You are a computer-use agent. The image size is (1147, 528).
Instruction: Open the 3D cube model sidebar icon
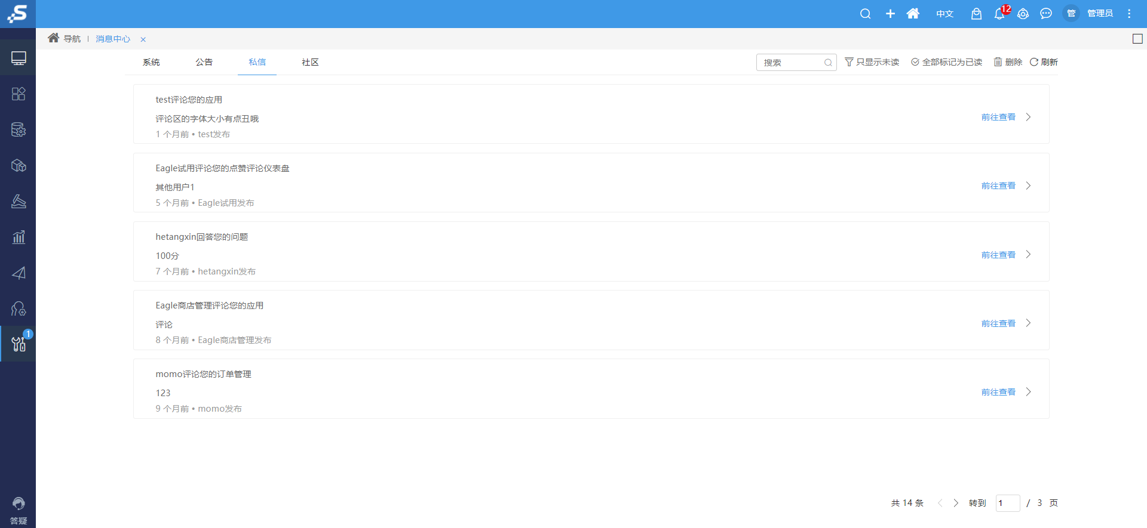coord(19,165)
